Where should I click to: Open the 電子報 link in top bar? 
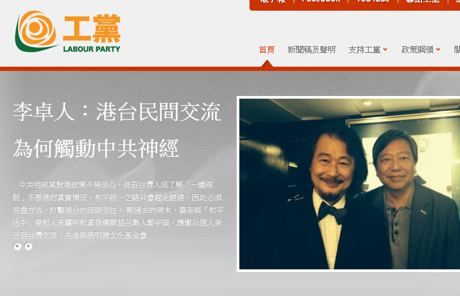(273, 1)
